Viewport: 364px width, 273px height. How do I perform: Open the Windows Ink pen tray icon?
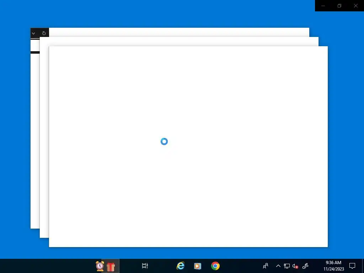pos(305,266)
